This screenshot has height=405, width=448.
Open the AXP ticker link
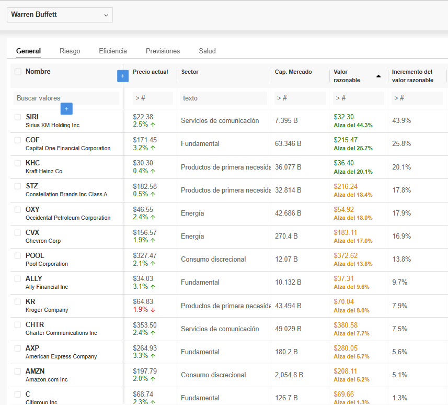[32, 348]
